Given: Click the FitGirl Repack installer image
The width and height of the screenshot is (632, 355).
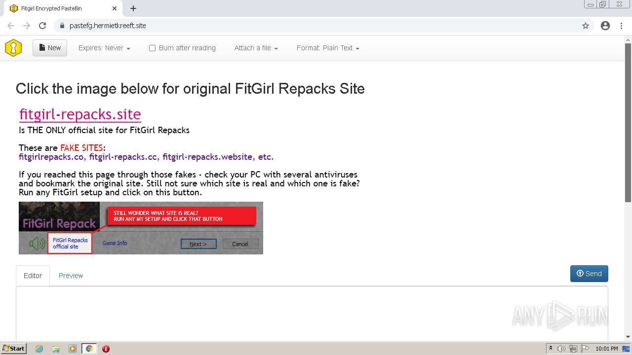Looking at the screenshot, I should click(141, 228).
